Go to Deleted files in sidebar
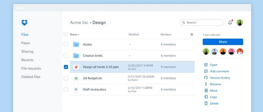The image size is (263, 112). [31, 77]
